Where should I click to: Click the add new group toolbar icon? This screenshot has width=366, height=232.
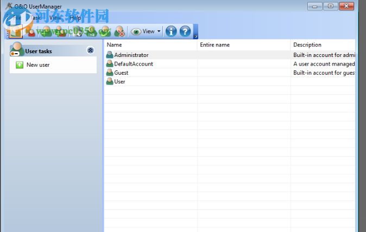click(60, 31)
